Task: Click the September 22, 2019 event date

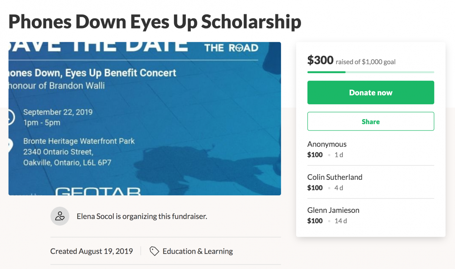Action: [x=58, y=112]
